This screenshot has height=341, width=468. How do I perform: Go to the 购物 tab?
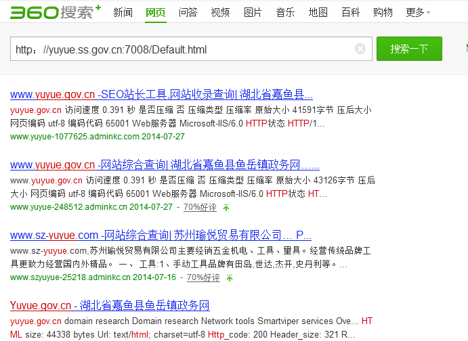click(383, 12)
